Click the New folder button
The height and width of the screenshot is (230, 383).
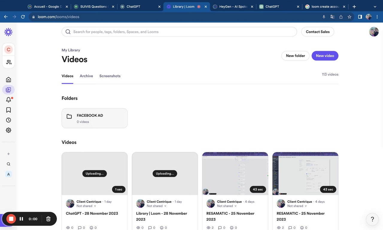pyautogui.click(x=295, y=56)
